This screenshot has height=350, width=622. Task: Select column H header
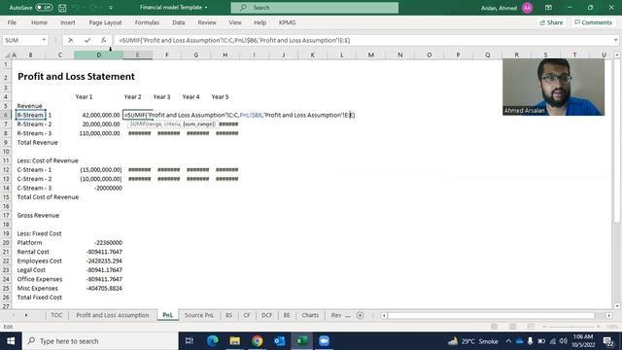(225, 55)
